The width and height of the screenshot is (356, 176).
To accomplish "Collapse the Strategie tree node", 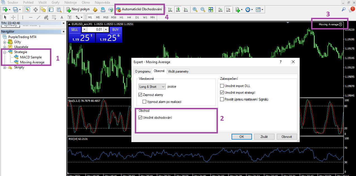I will point(4,52).
